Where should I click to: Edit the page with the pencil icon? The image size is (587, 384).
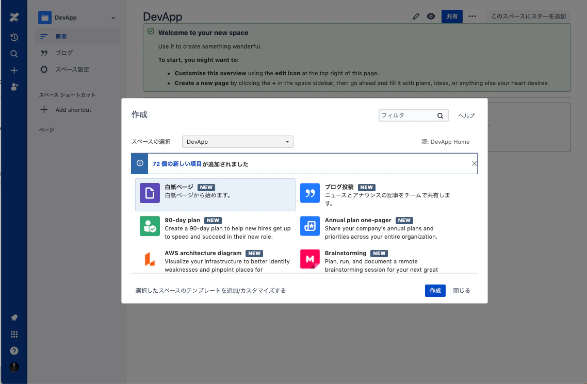coord(416,16)
